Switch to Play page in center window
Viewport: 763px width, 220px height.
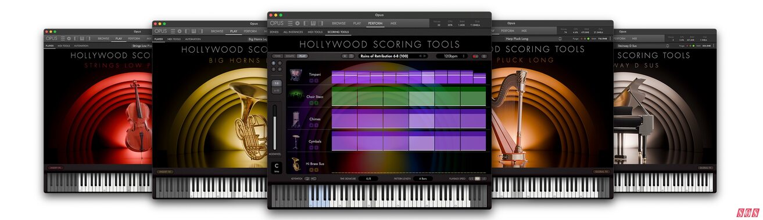click(357, 23)
